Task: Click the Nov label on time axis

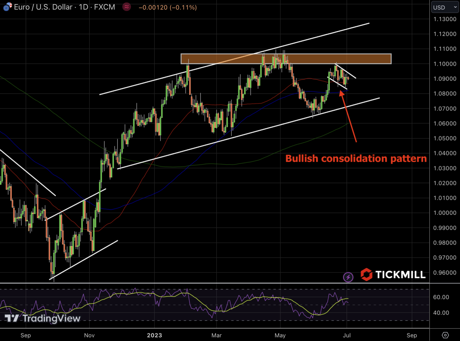Action: [89, 335]
